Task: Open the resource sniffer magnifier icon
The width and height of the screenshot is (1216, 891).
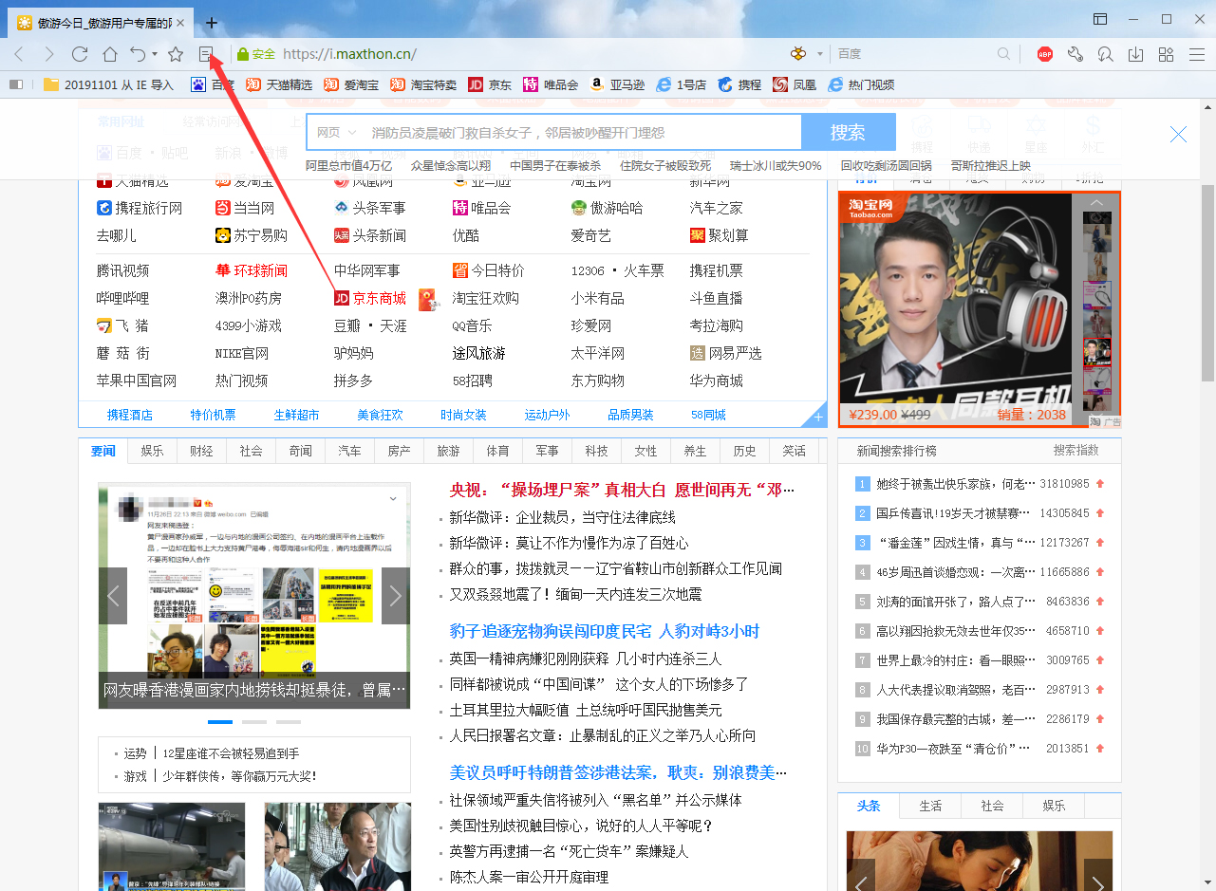Action: 1105,54
